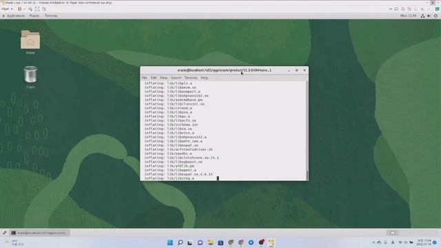Viewport: 441px width, 248px height.
Task: Click the workspace switcher in bottom panel
Action: point(392,233)
